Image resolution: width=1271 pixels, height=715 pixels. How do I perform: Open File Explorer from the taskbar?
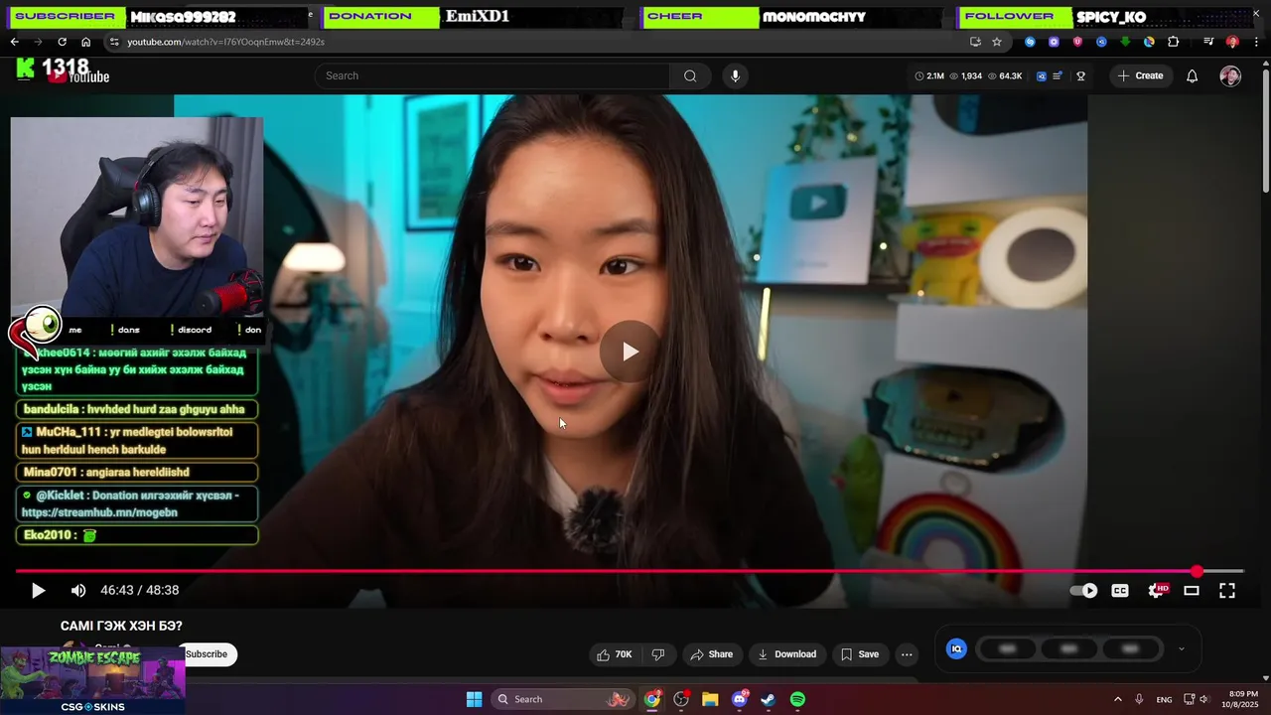click(710, 699)
